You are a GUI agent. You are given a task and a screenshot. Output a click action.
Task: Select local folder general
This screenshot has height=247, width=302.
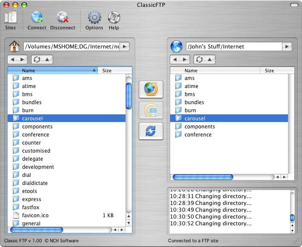pyautogui.click(x=67, y=223)
